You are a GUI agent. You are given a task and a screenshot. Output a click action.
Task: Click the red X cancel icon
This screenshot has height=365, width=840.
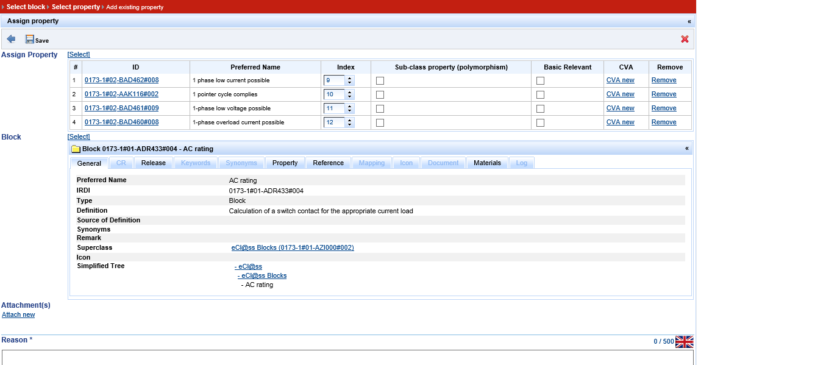(x=685, y=39)
